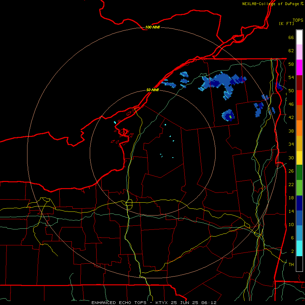305x305 pixels.
Task: Click the 18 legend value
Action: pos(291,198)
